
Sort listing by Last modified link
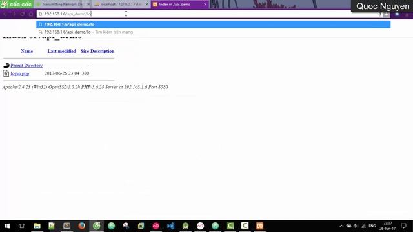pos(62,51)
